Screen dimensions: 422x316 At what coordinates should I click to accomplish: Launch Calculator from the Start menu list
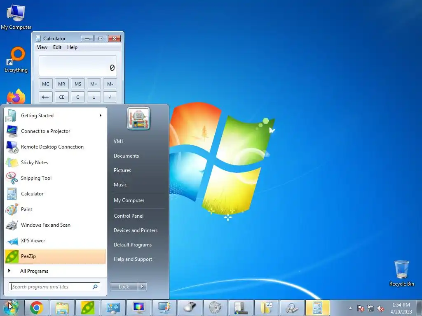(55, 194)
